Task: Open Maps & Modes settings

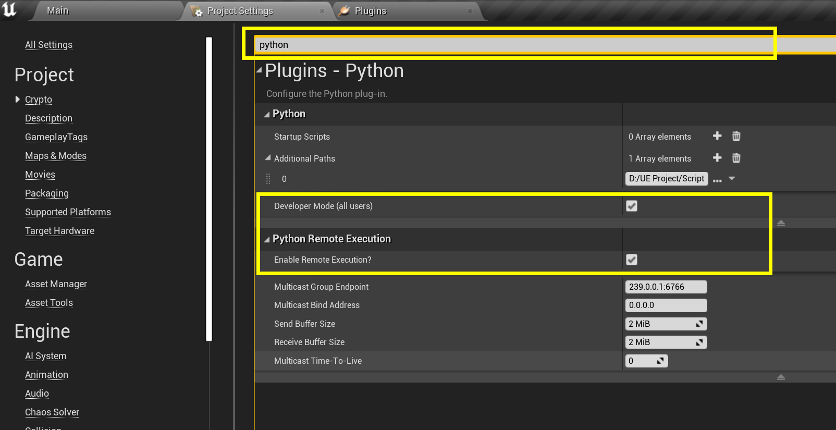Action: (x=56, y=156)
